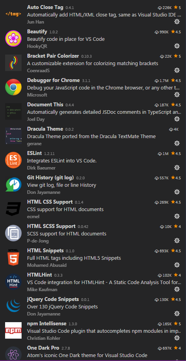Open the HTMLHint manage gear
The image size is (186, 361).
coord(177,289)
